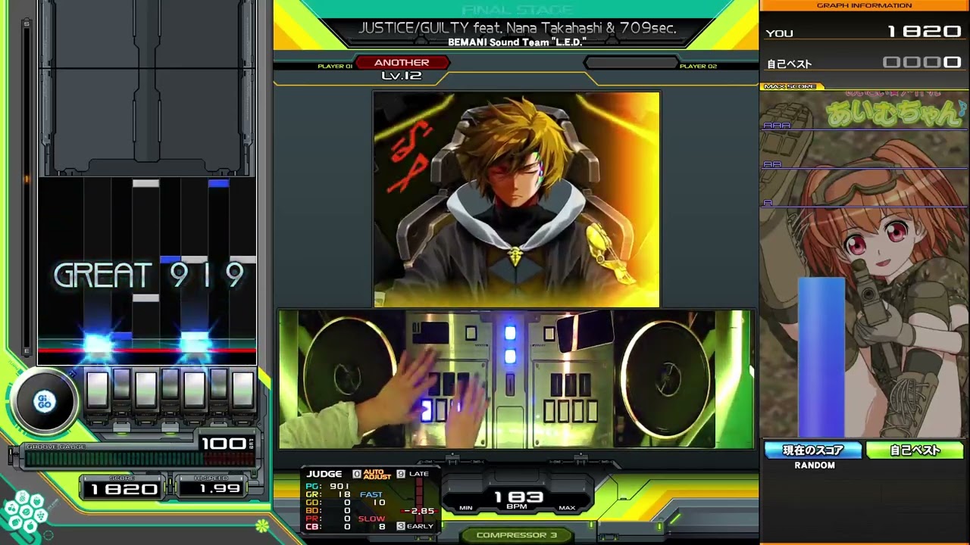Click the PG: 901 judge row

pyautogui.click(x=328, y=486)
